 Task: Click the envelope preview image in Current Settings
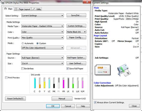click(103, 70)
